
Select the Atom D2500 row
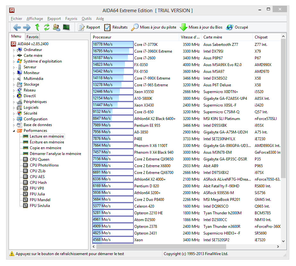click(x=186, y=220)
